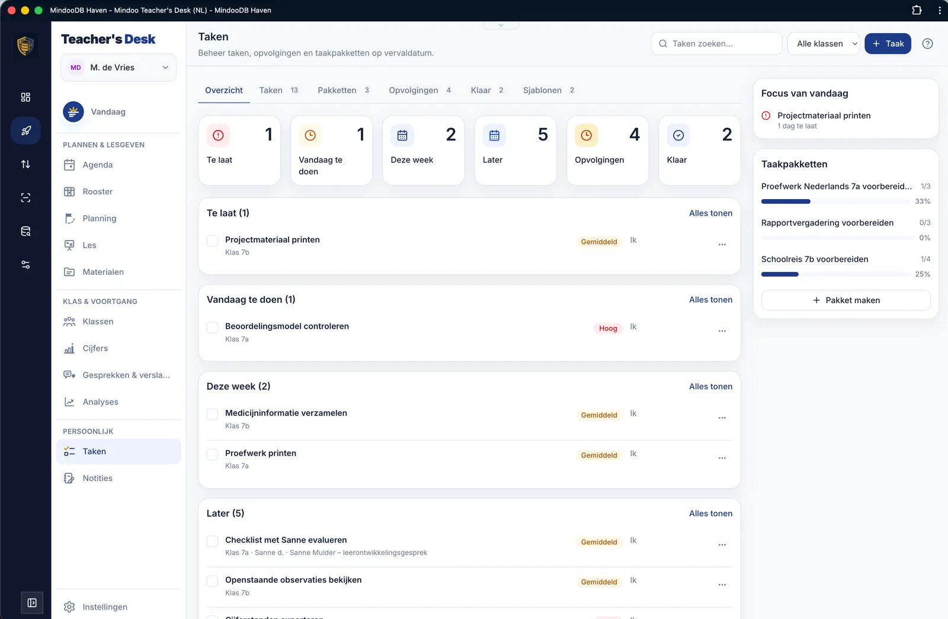Toggle the sidebar collapse icon at bottom left
Screen dimensions: 948x619
[x=32, y=602]
